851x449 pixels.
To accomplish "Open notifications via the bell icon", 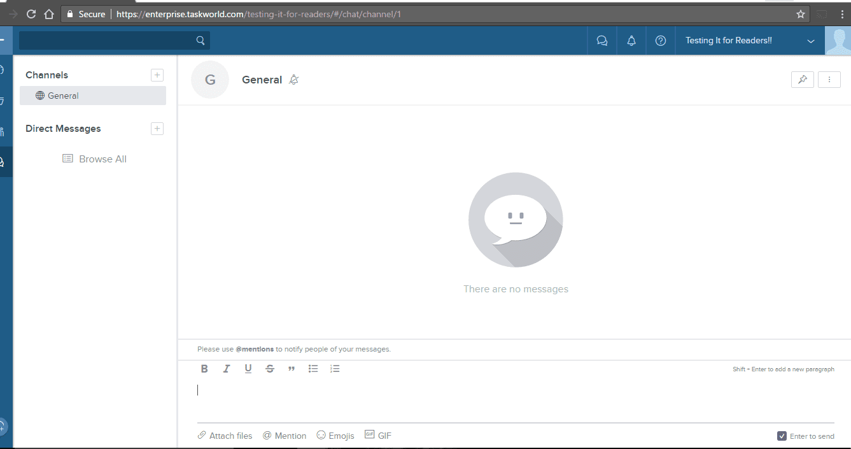I will point(631,40).
